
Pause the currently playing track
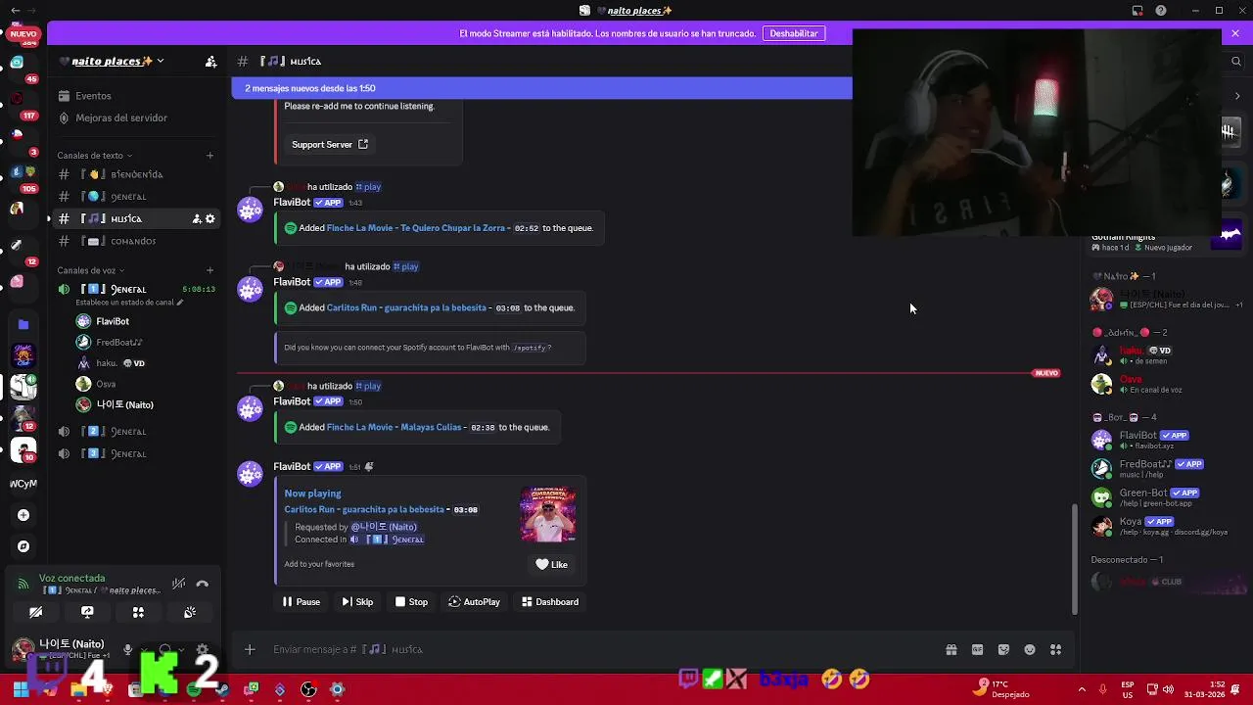pos(302,602)
